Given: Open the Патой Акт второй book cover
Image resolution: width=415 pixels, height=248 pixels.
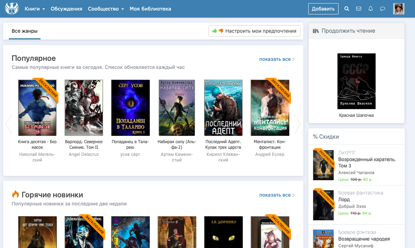Looking at the screenshot, I should 37,232.
